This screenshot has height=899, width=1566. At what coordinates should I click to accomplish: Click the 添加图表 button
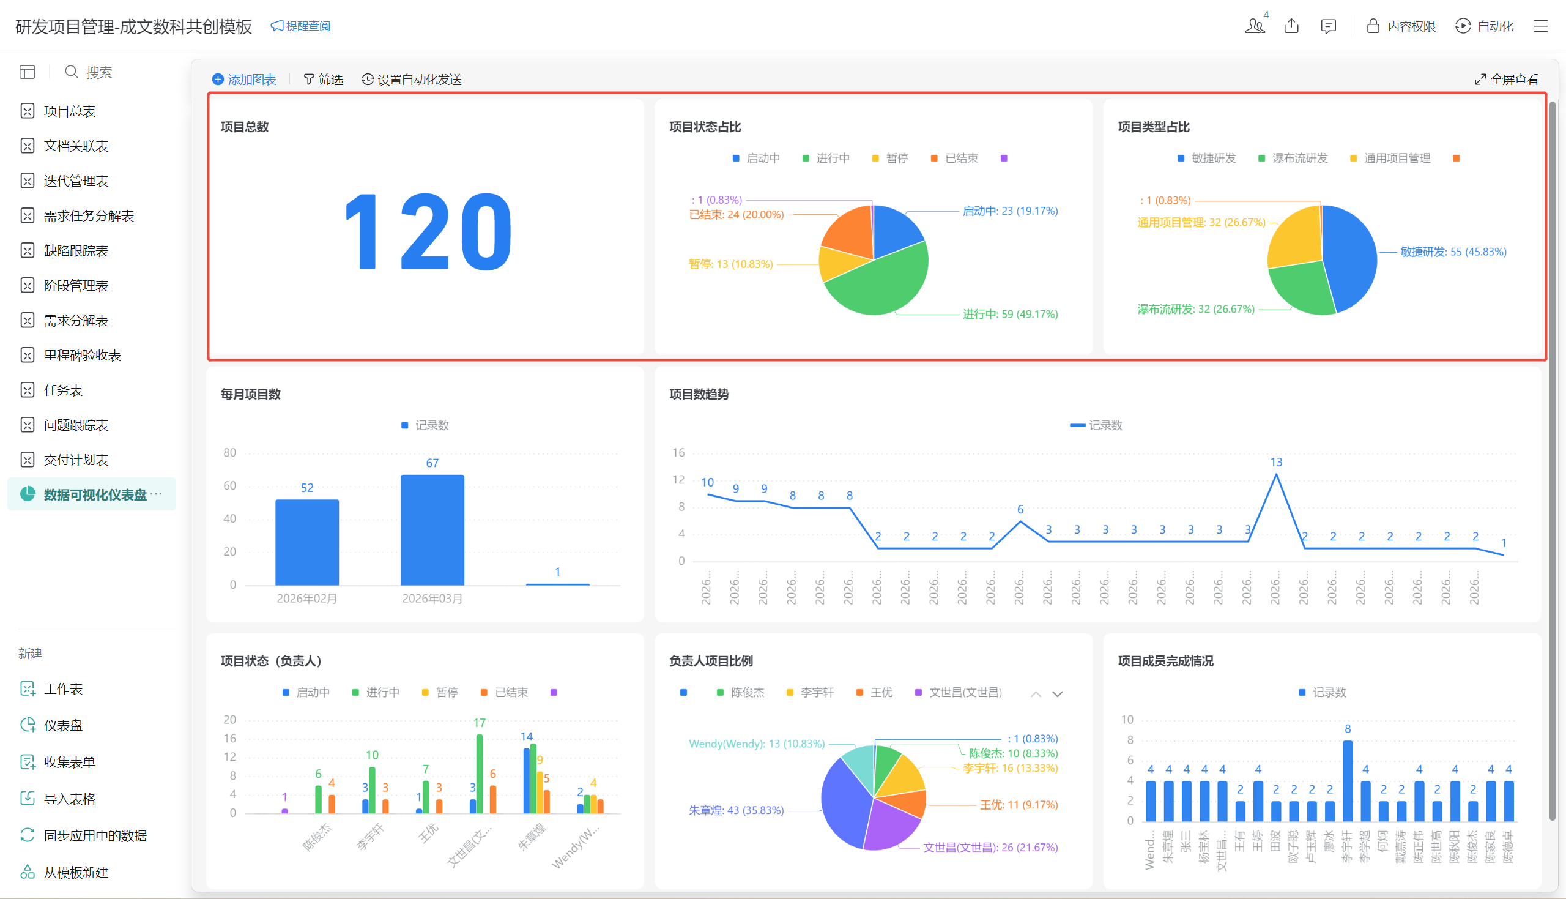tap(244, 80)
